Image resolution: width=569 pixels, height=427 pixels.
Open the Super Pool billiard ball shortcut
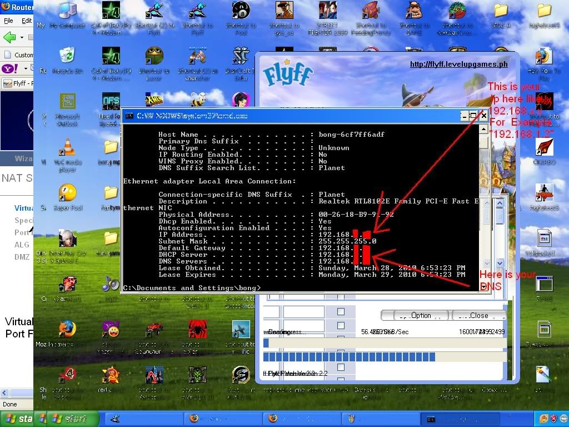coord(68,192)
